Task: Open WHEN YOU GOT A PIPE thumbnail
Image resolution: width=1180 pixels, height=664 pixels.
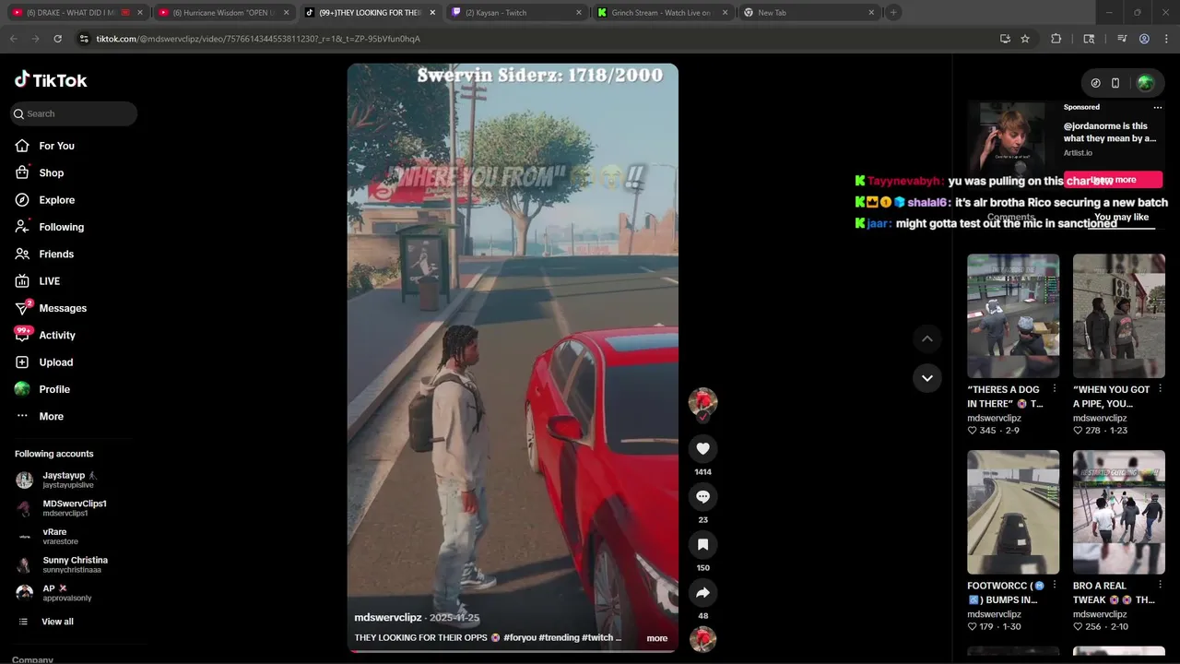Action: click(x=1119, y=315)
